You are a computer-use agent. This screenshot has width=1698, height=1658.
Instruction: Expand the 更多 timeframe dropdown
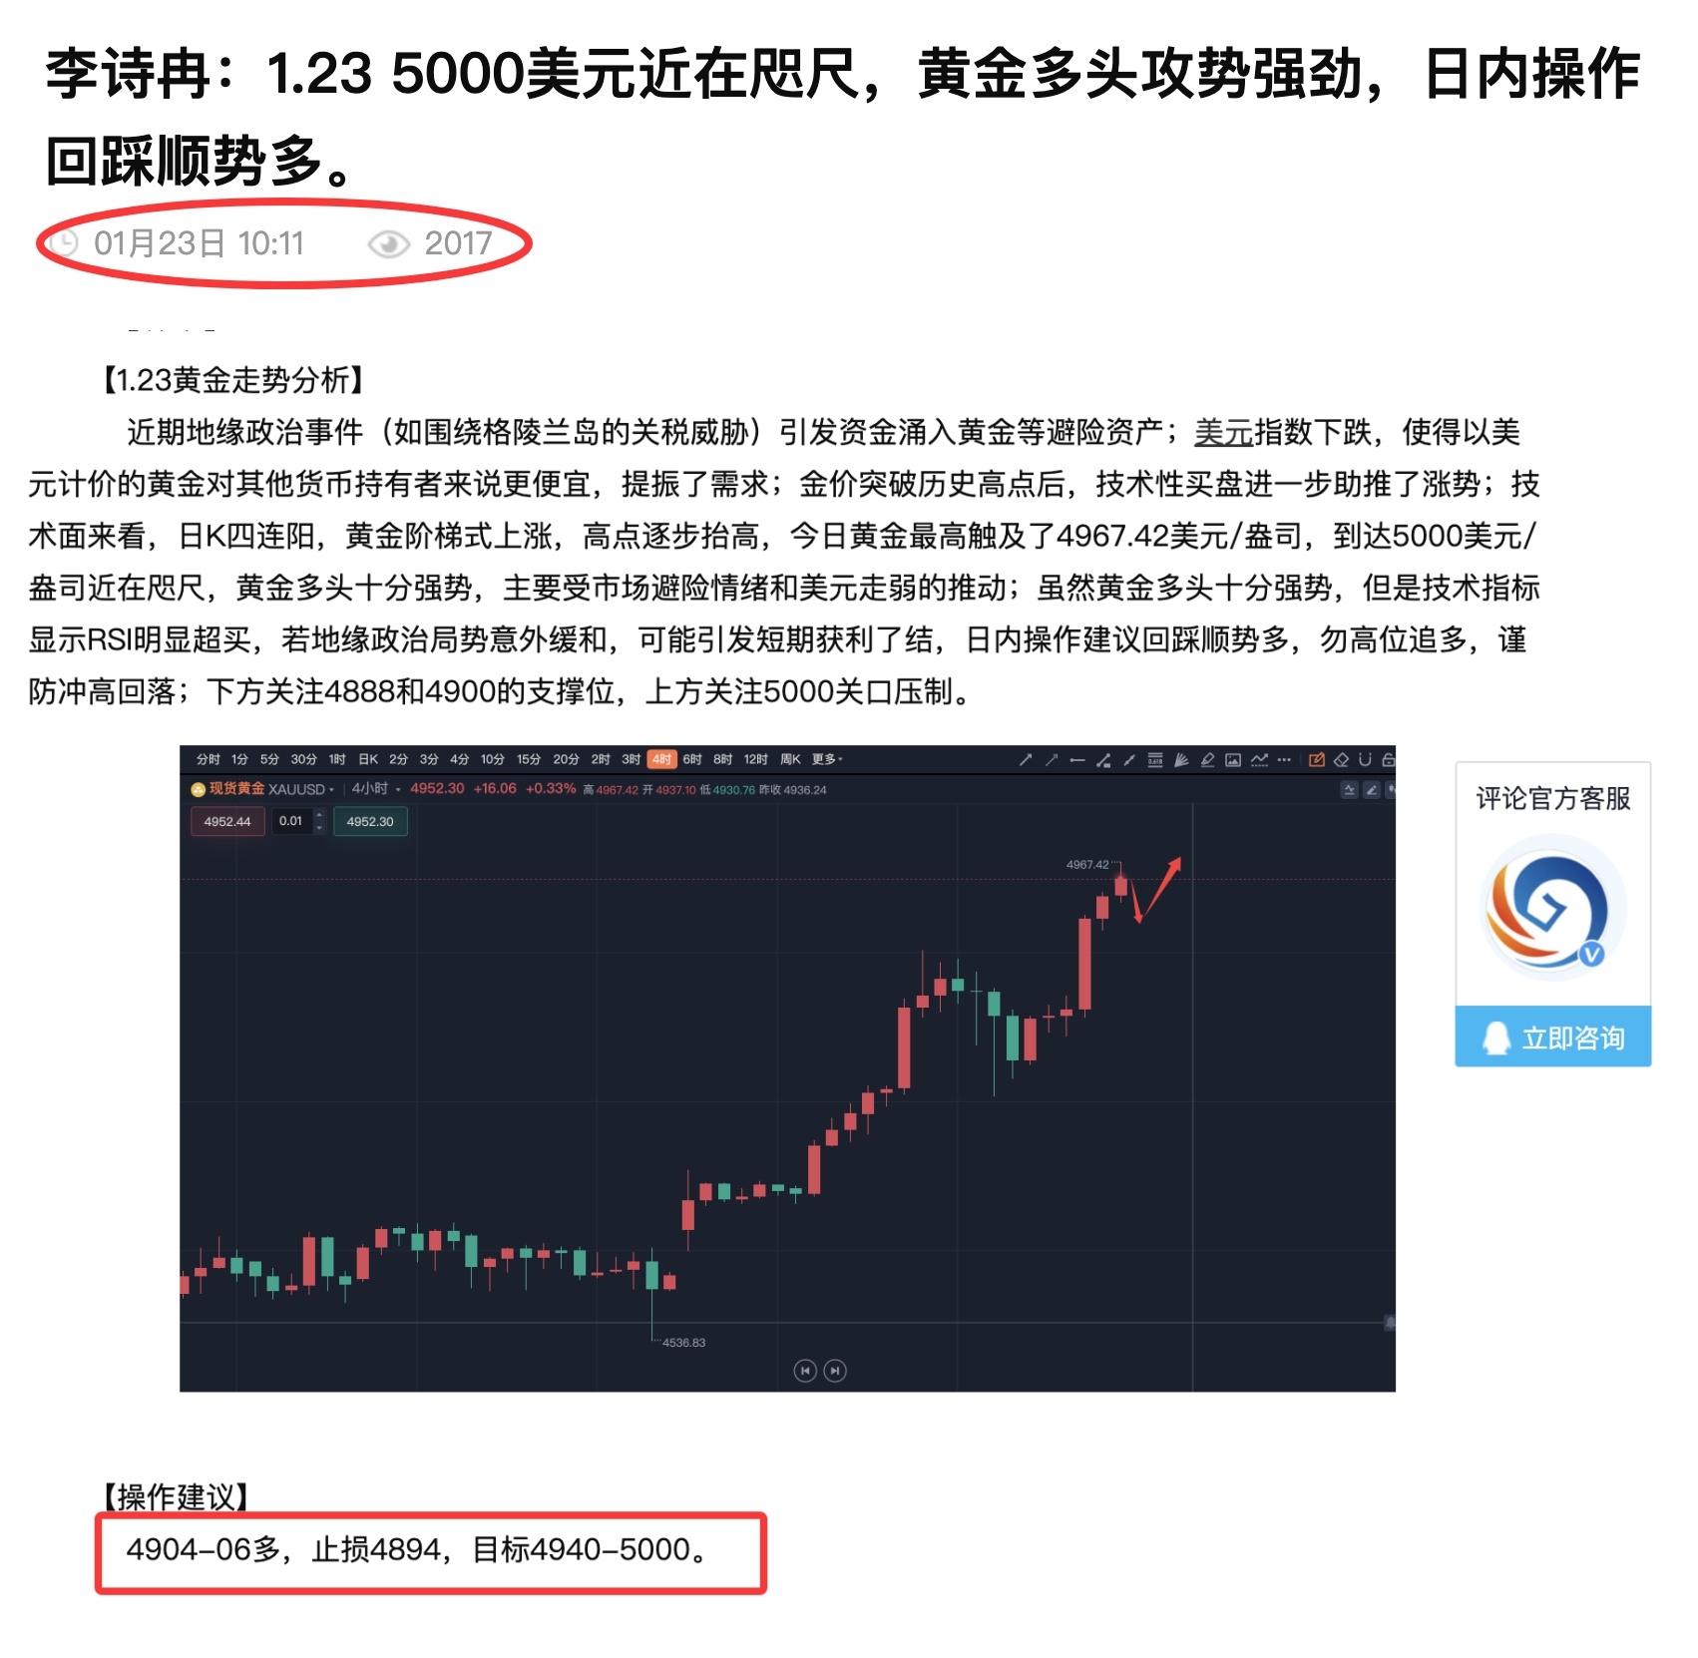827,759
